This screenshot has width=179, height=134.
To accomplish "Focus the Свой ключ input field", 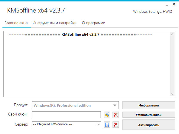I will tap(66, 115).
